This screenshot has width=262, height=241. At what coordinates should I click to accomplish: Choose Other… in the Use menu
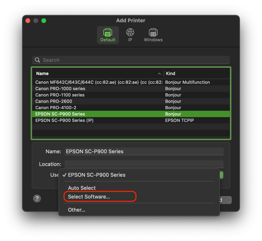click(x=139, y=210)
